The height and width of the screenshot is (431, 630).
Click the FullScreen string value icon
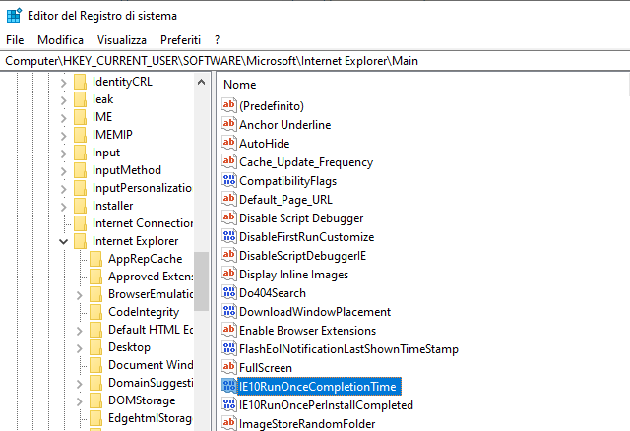229,367
